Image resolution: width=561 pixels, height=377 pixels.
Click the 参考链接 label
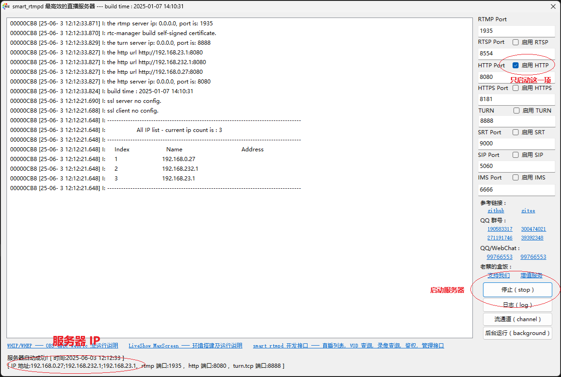(x=493, y=203)
